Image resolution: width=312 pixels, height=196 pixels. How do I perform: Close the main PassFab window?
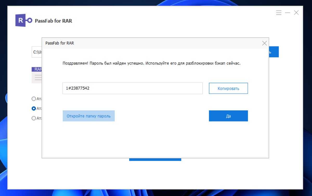(x=296, y=13)
